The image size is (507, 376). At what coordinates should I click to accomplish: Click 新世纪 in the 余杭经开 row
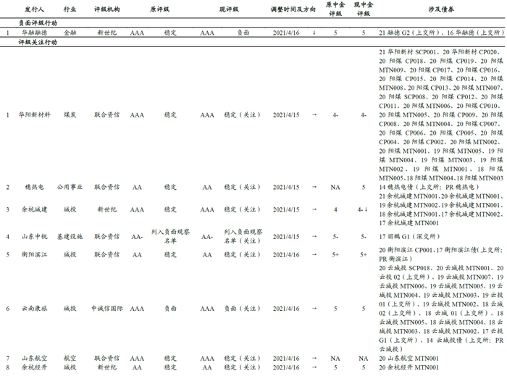106,367
